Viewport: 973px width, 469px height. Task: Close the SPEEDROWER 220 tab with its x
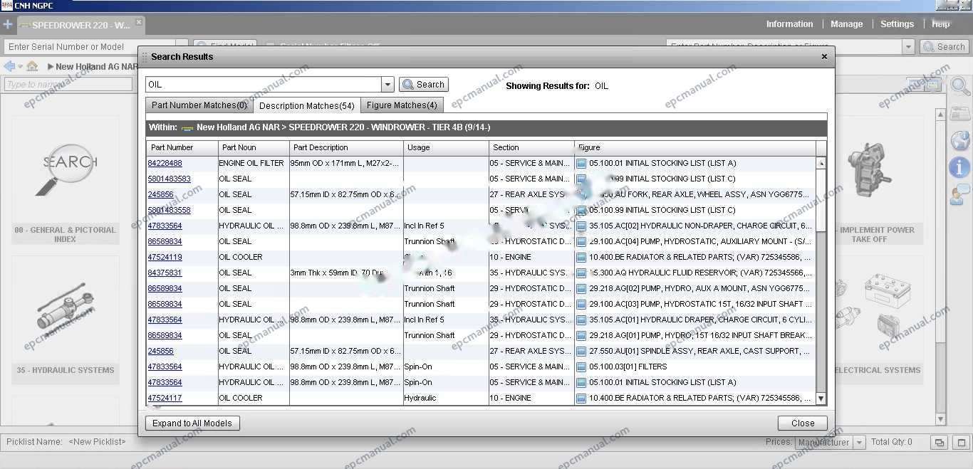coord(139,22)
